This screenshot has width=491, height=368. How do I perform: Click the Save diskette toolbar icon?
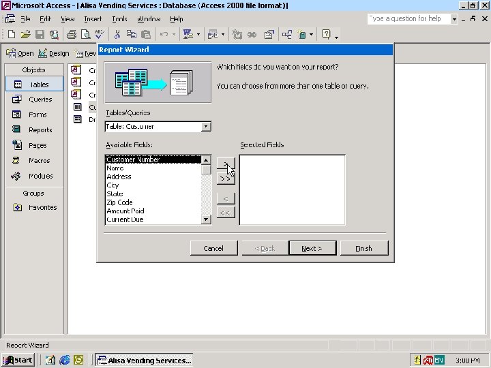coord(40,34)
